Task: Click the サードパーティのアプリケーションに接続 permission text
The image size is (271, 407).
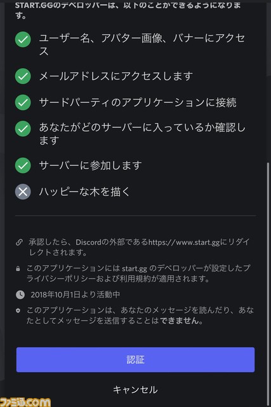Action: (138, 102)
